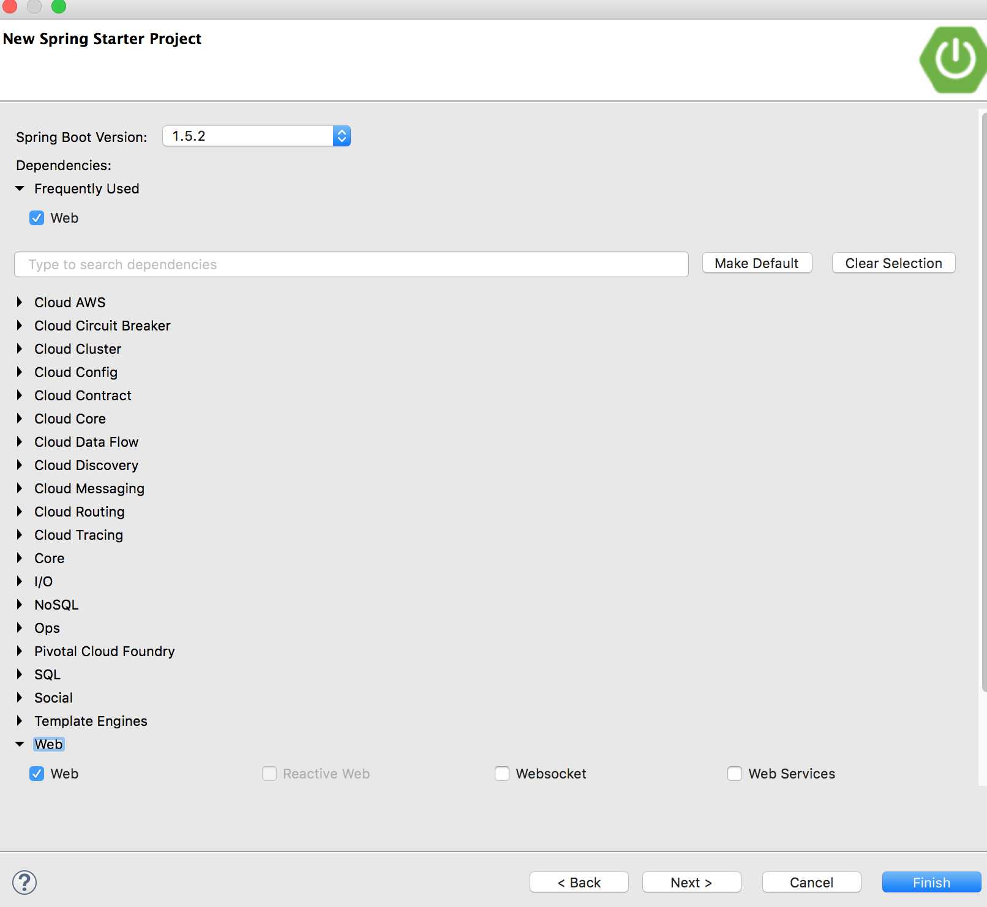Expand the Cloud Routing category
The image size is (987, 907).
[20, 512]
